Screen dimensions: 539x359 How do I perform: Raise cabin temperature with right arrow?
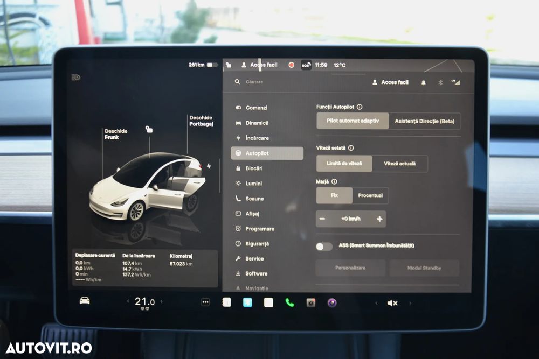point(162,302)
